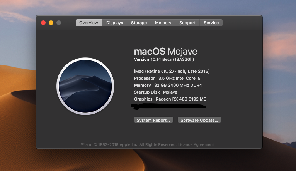Open the Support tab
The width and height of the screenshot is (296, 171).
[187, 23]
